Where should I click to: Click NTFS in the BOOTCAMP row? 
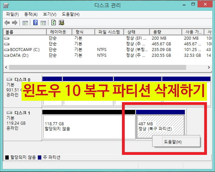pos(102,50)
